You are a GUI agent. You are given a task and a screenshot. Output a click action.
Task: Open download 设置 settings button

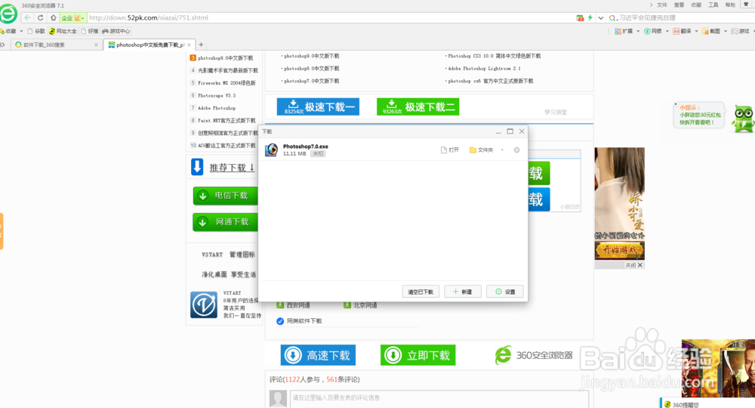(504, 292)
